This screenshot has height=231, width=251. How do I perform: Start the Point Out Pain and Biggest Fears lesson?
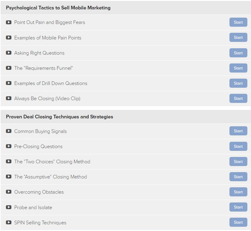coord(238,22)
